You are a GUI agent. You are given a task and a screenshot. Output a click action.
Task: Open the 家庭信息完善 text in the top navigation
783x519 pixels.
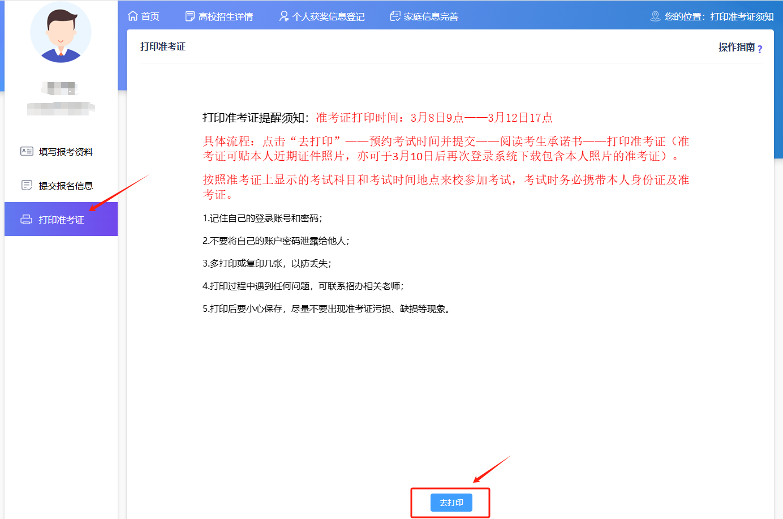coord(431,16)
